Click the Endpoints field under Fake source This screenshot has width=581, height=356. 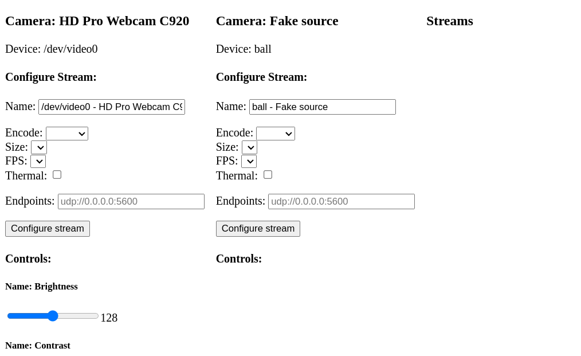coord(341,201)
